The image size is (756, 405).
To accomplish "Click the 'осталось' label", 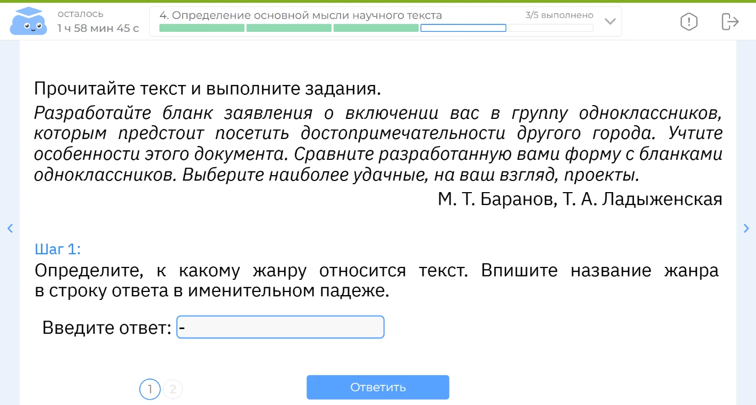I will (x=80, y=14).
